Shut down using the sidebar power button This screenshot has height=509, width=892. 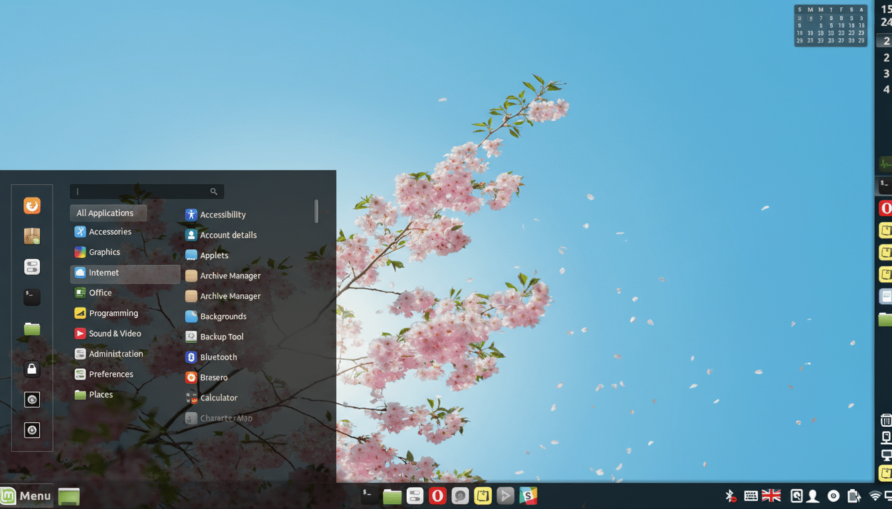pyautogui.click(x=32, y=429)
